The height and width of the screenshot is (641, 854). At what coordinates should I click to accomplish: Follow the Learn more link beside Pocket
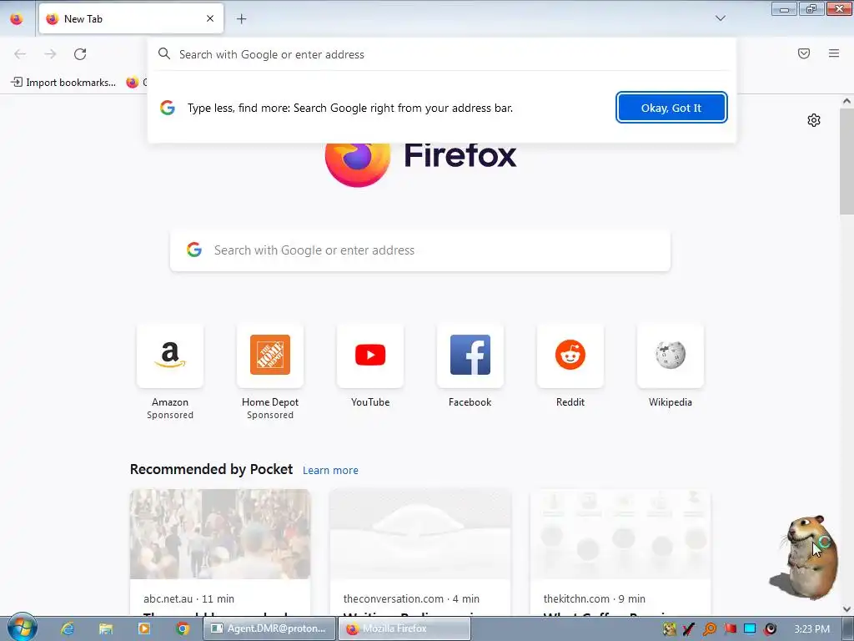pos(330,471)
